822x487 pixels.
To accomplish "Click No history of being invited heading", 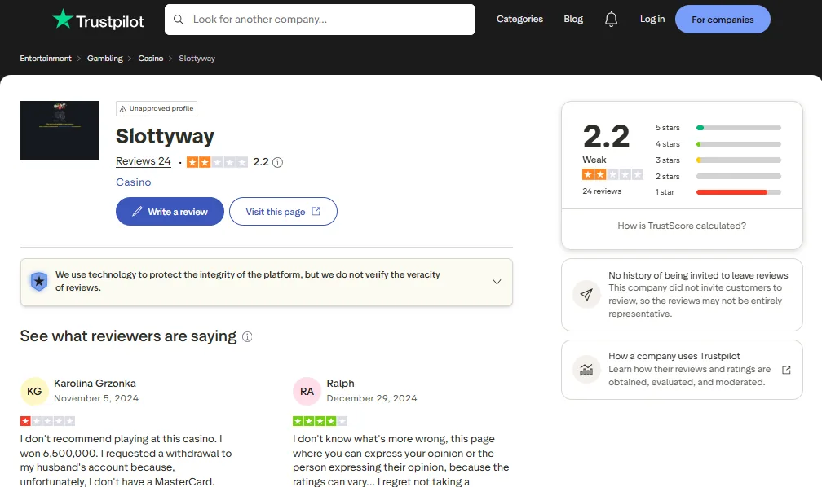I will pos(698,275).
